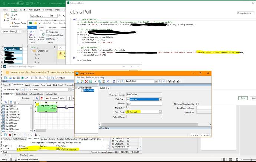Click New icon in BAQ Designer toolbar
Screen dimensions: 256x162
click(x=6, y=78)
